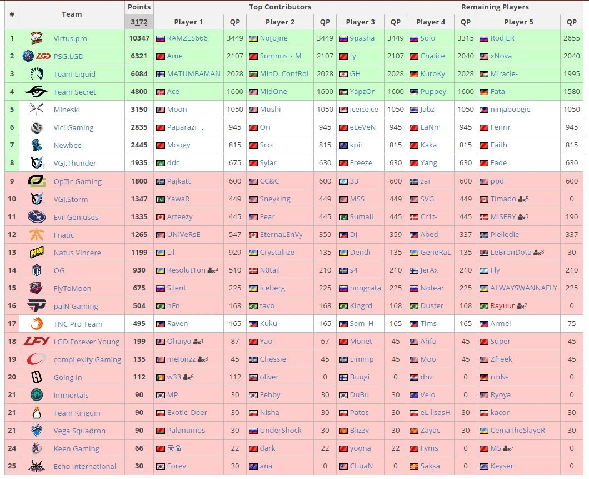589x479 pixels.
Task: Click the paiN Gaming logo icon
Action: coord(37,306)
